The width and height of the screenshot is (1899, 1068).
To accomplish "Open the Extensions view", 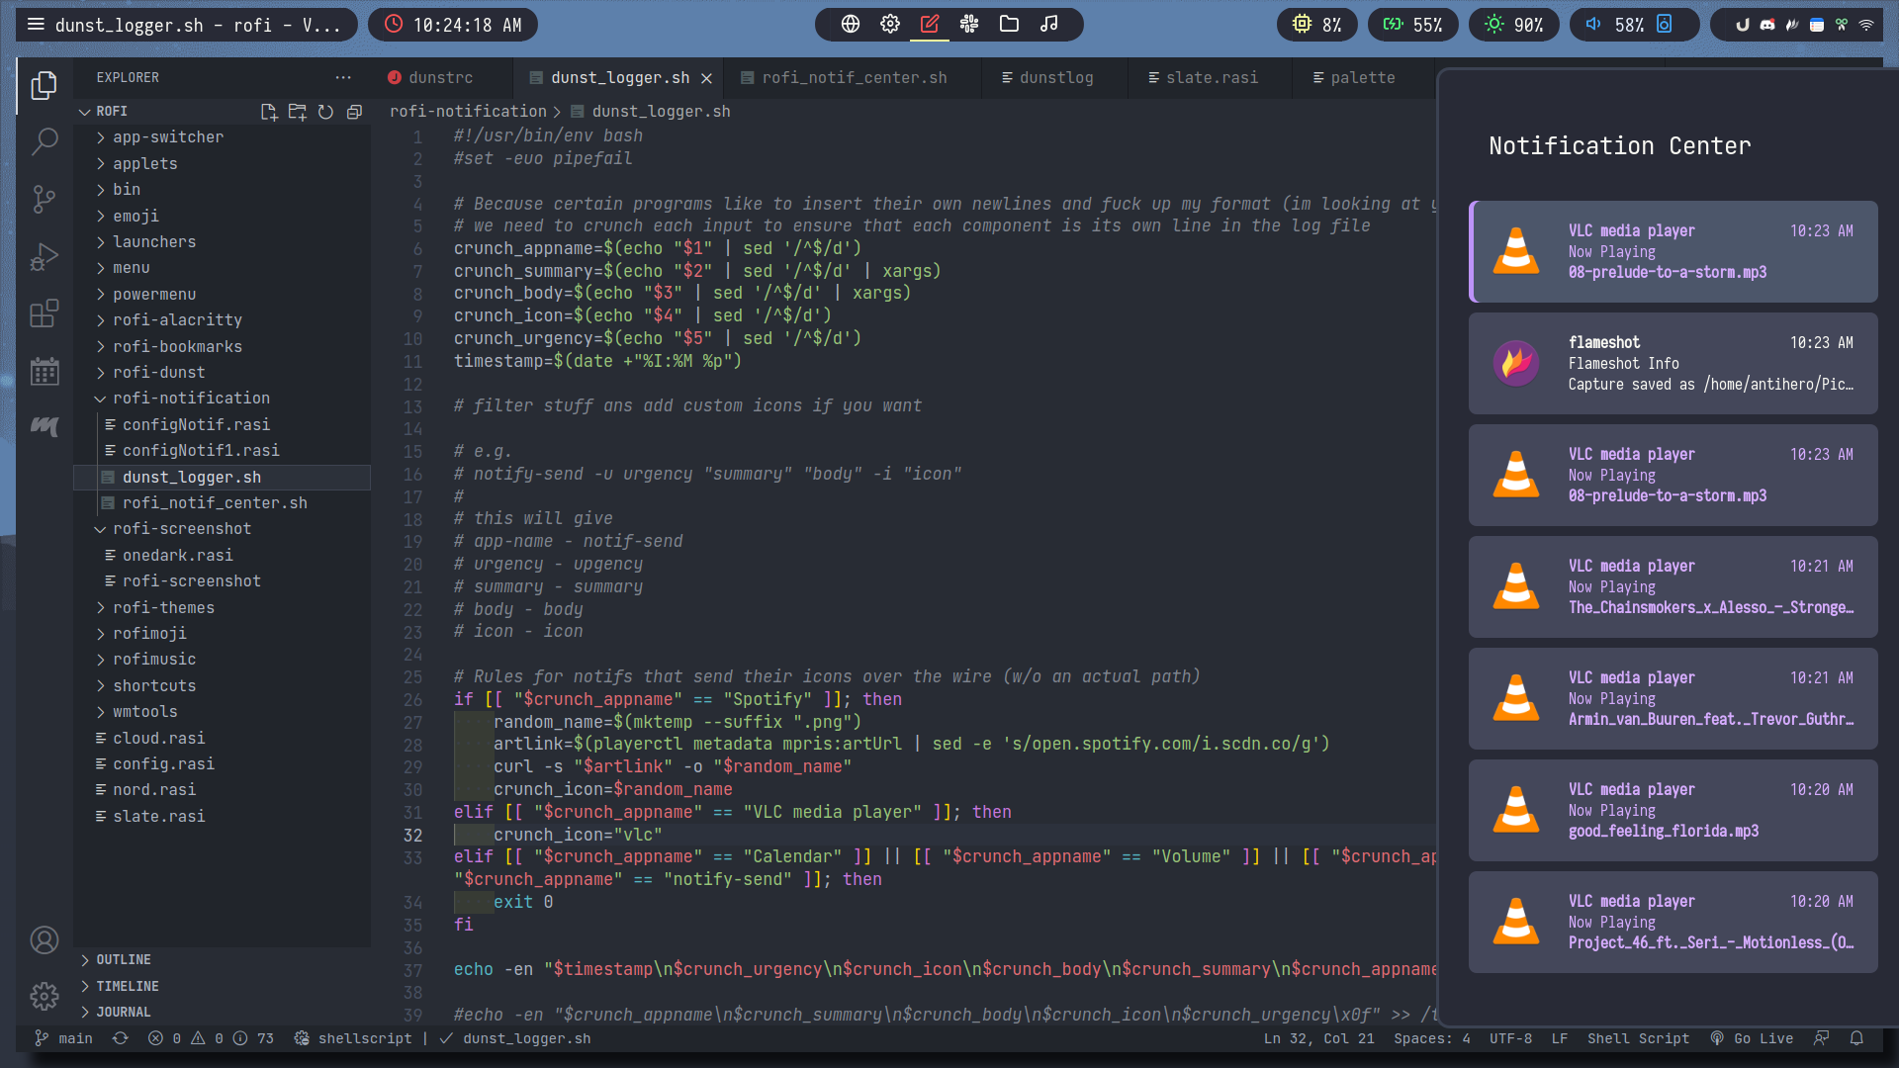I will coord(44,314).
